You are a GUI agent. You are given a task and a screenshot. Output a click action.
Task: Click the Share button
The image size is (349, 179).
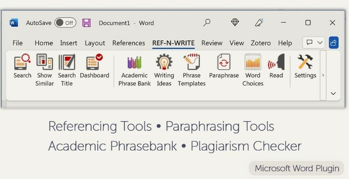click(x=334, y=43)
